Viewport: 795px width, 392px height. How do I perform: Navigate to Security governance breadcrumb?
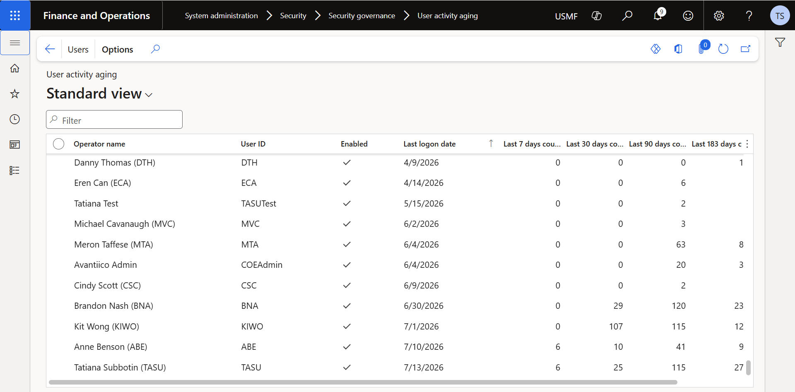tap(361, 16)
